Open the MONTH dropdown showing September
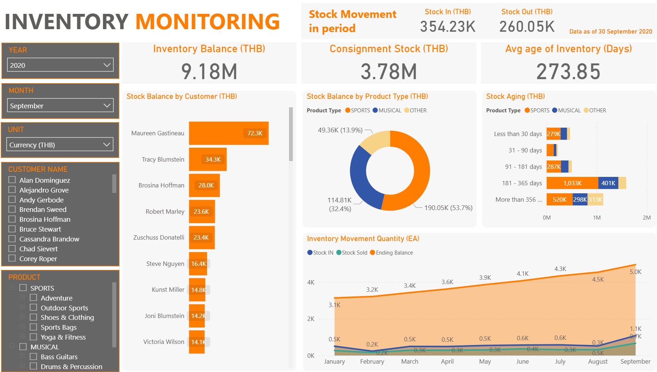Viewport: 657px width, 372px height. coord(60,106)
